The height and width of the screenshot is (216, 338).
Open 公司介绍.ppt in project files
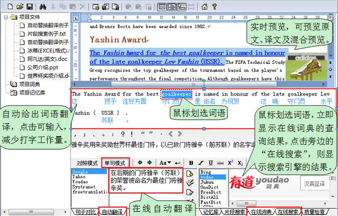click(43, 67)
